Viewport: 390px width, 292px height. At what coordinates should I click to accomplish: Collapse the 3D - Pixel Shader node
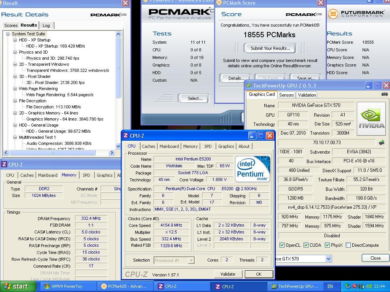click(x=15, y=76)
